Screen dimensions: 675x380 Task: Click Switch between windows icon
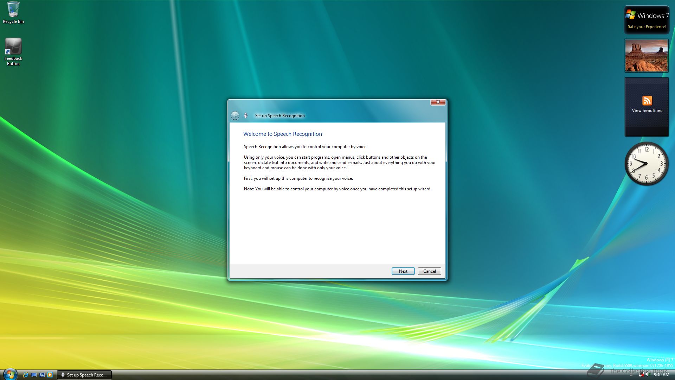click(42, 375)
